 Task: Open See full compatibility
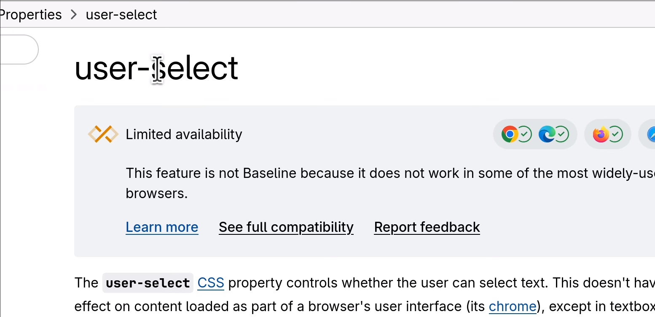(286, 227)
